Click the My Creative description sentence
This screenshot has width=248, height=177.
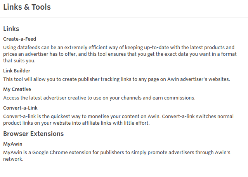coord(99,98)
